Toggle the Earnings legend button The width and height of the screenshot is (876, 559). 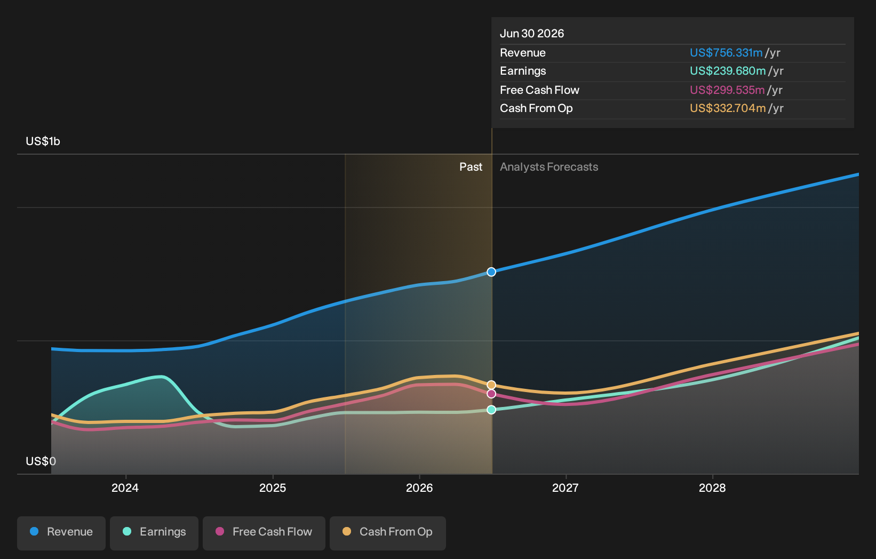154,533
